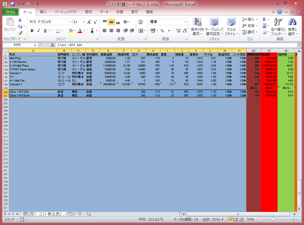Decrease indent of the cell

coord(125,31)
